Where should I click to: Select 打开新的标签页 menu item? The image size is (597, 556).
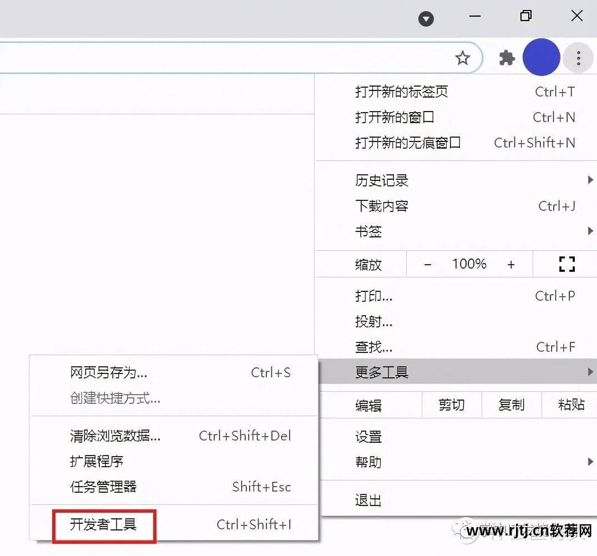pyautogui.click(x=456, y=92)
